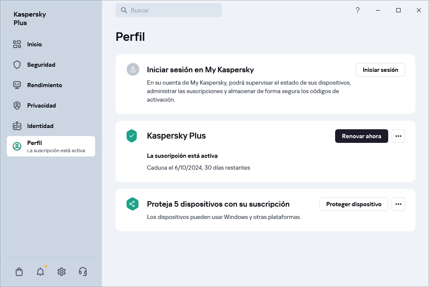This screenshot has width=429, height=287.
Task: Navigate to the Privacidad section
Action: pos(41,105)
